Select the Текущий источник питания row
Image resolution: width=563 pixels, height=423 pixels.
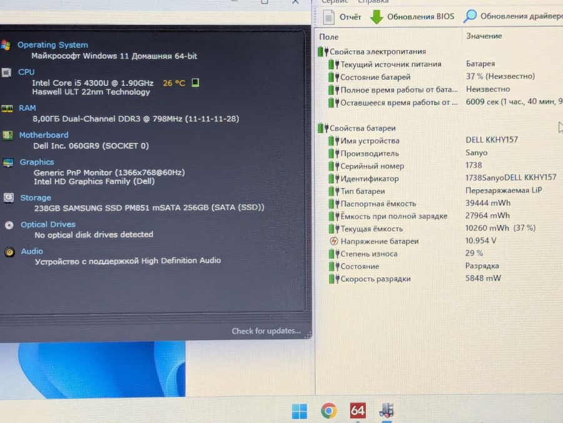(445, 64)
